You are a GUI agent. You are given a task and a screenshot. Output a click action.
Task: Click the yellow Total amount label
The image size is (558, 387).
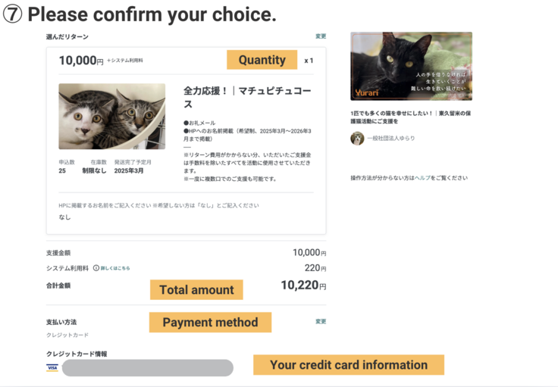click(196, 289)
